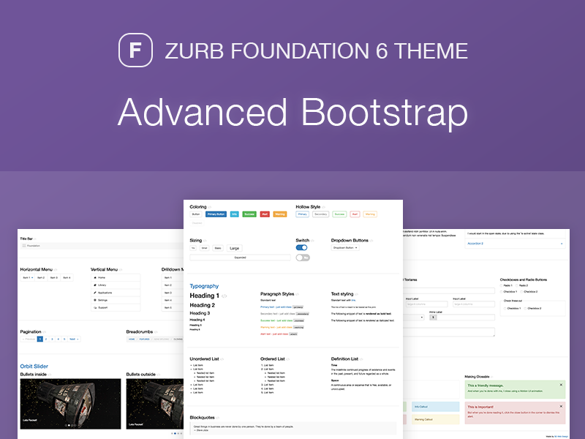Click the code icon beside Definition List
Viewport: 585px width, 439px height.
pos(361,359)
